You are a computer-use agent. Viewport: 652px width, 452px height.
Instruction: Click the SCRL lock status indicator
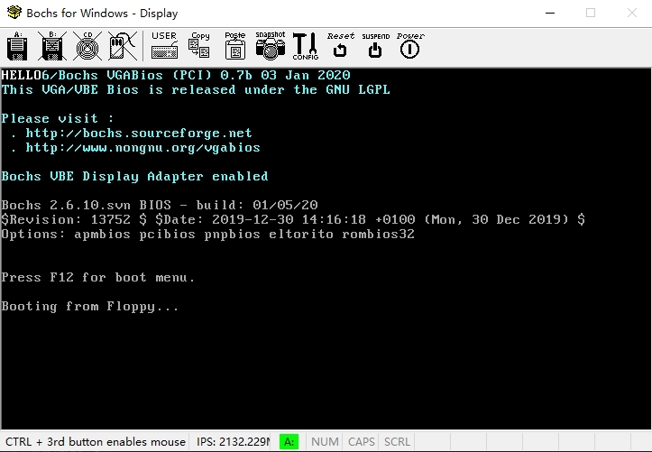click(x=397, y=441)
